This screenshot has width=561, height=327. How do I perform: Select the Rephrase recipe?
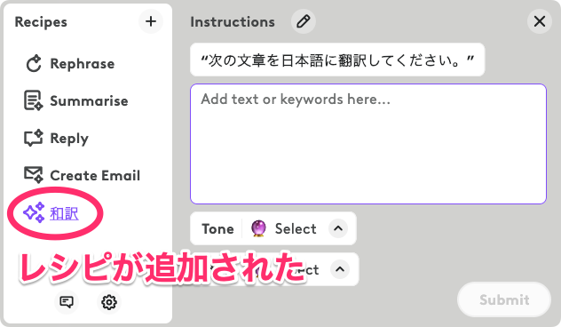70,64
